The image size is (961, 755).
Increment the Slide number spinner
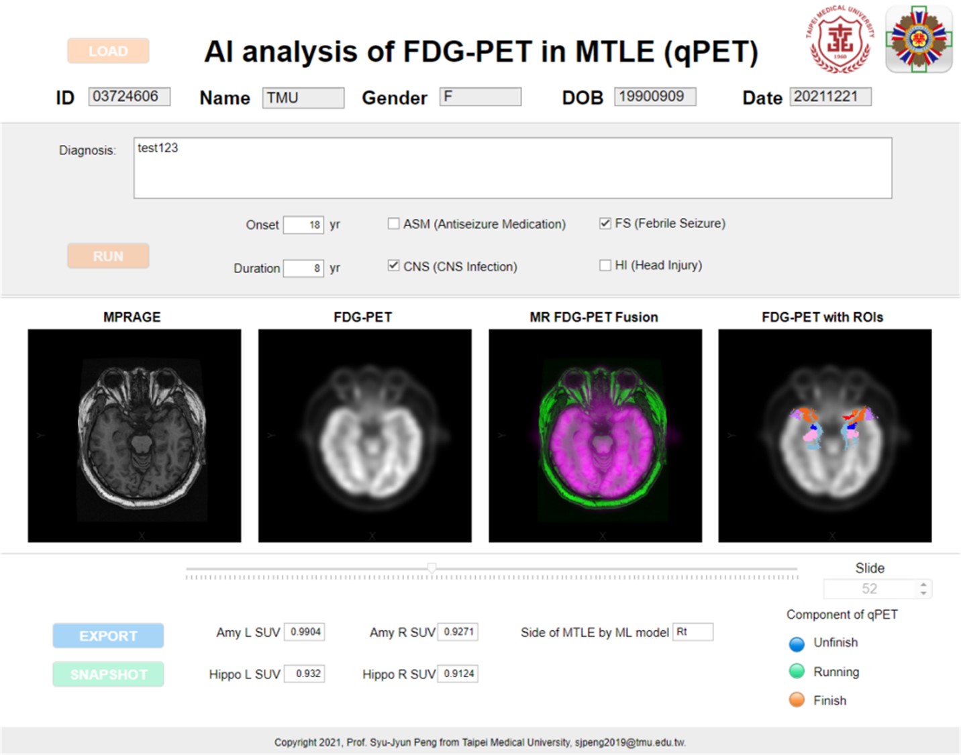pos(923,585)
